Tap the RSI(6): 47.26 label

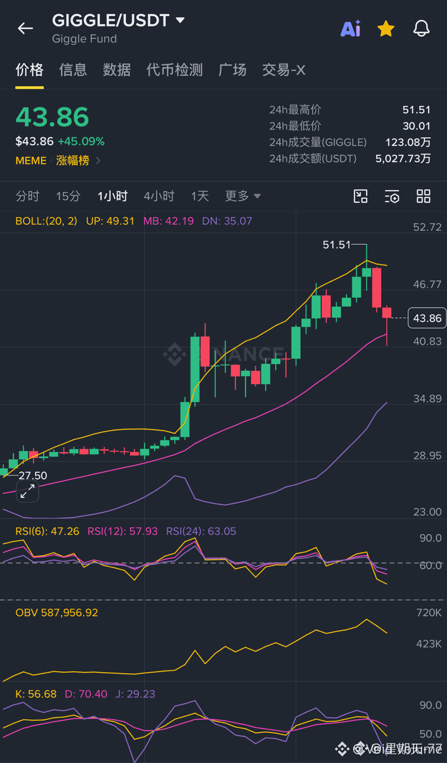pos(47,531)
